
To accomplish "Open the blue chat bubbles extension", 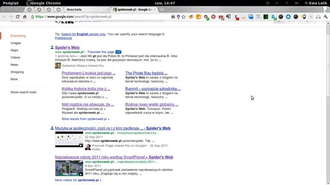I will [x=251, y=17].
